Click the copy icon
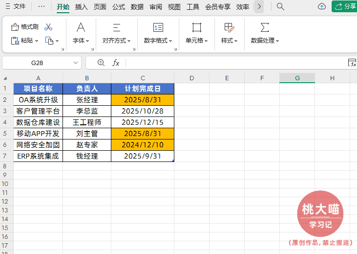This screenshot has height=254, width=357. (49, 41)
